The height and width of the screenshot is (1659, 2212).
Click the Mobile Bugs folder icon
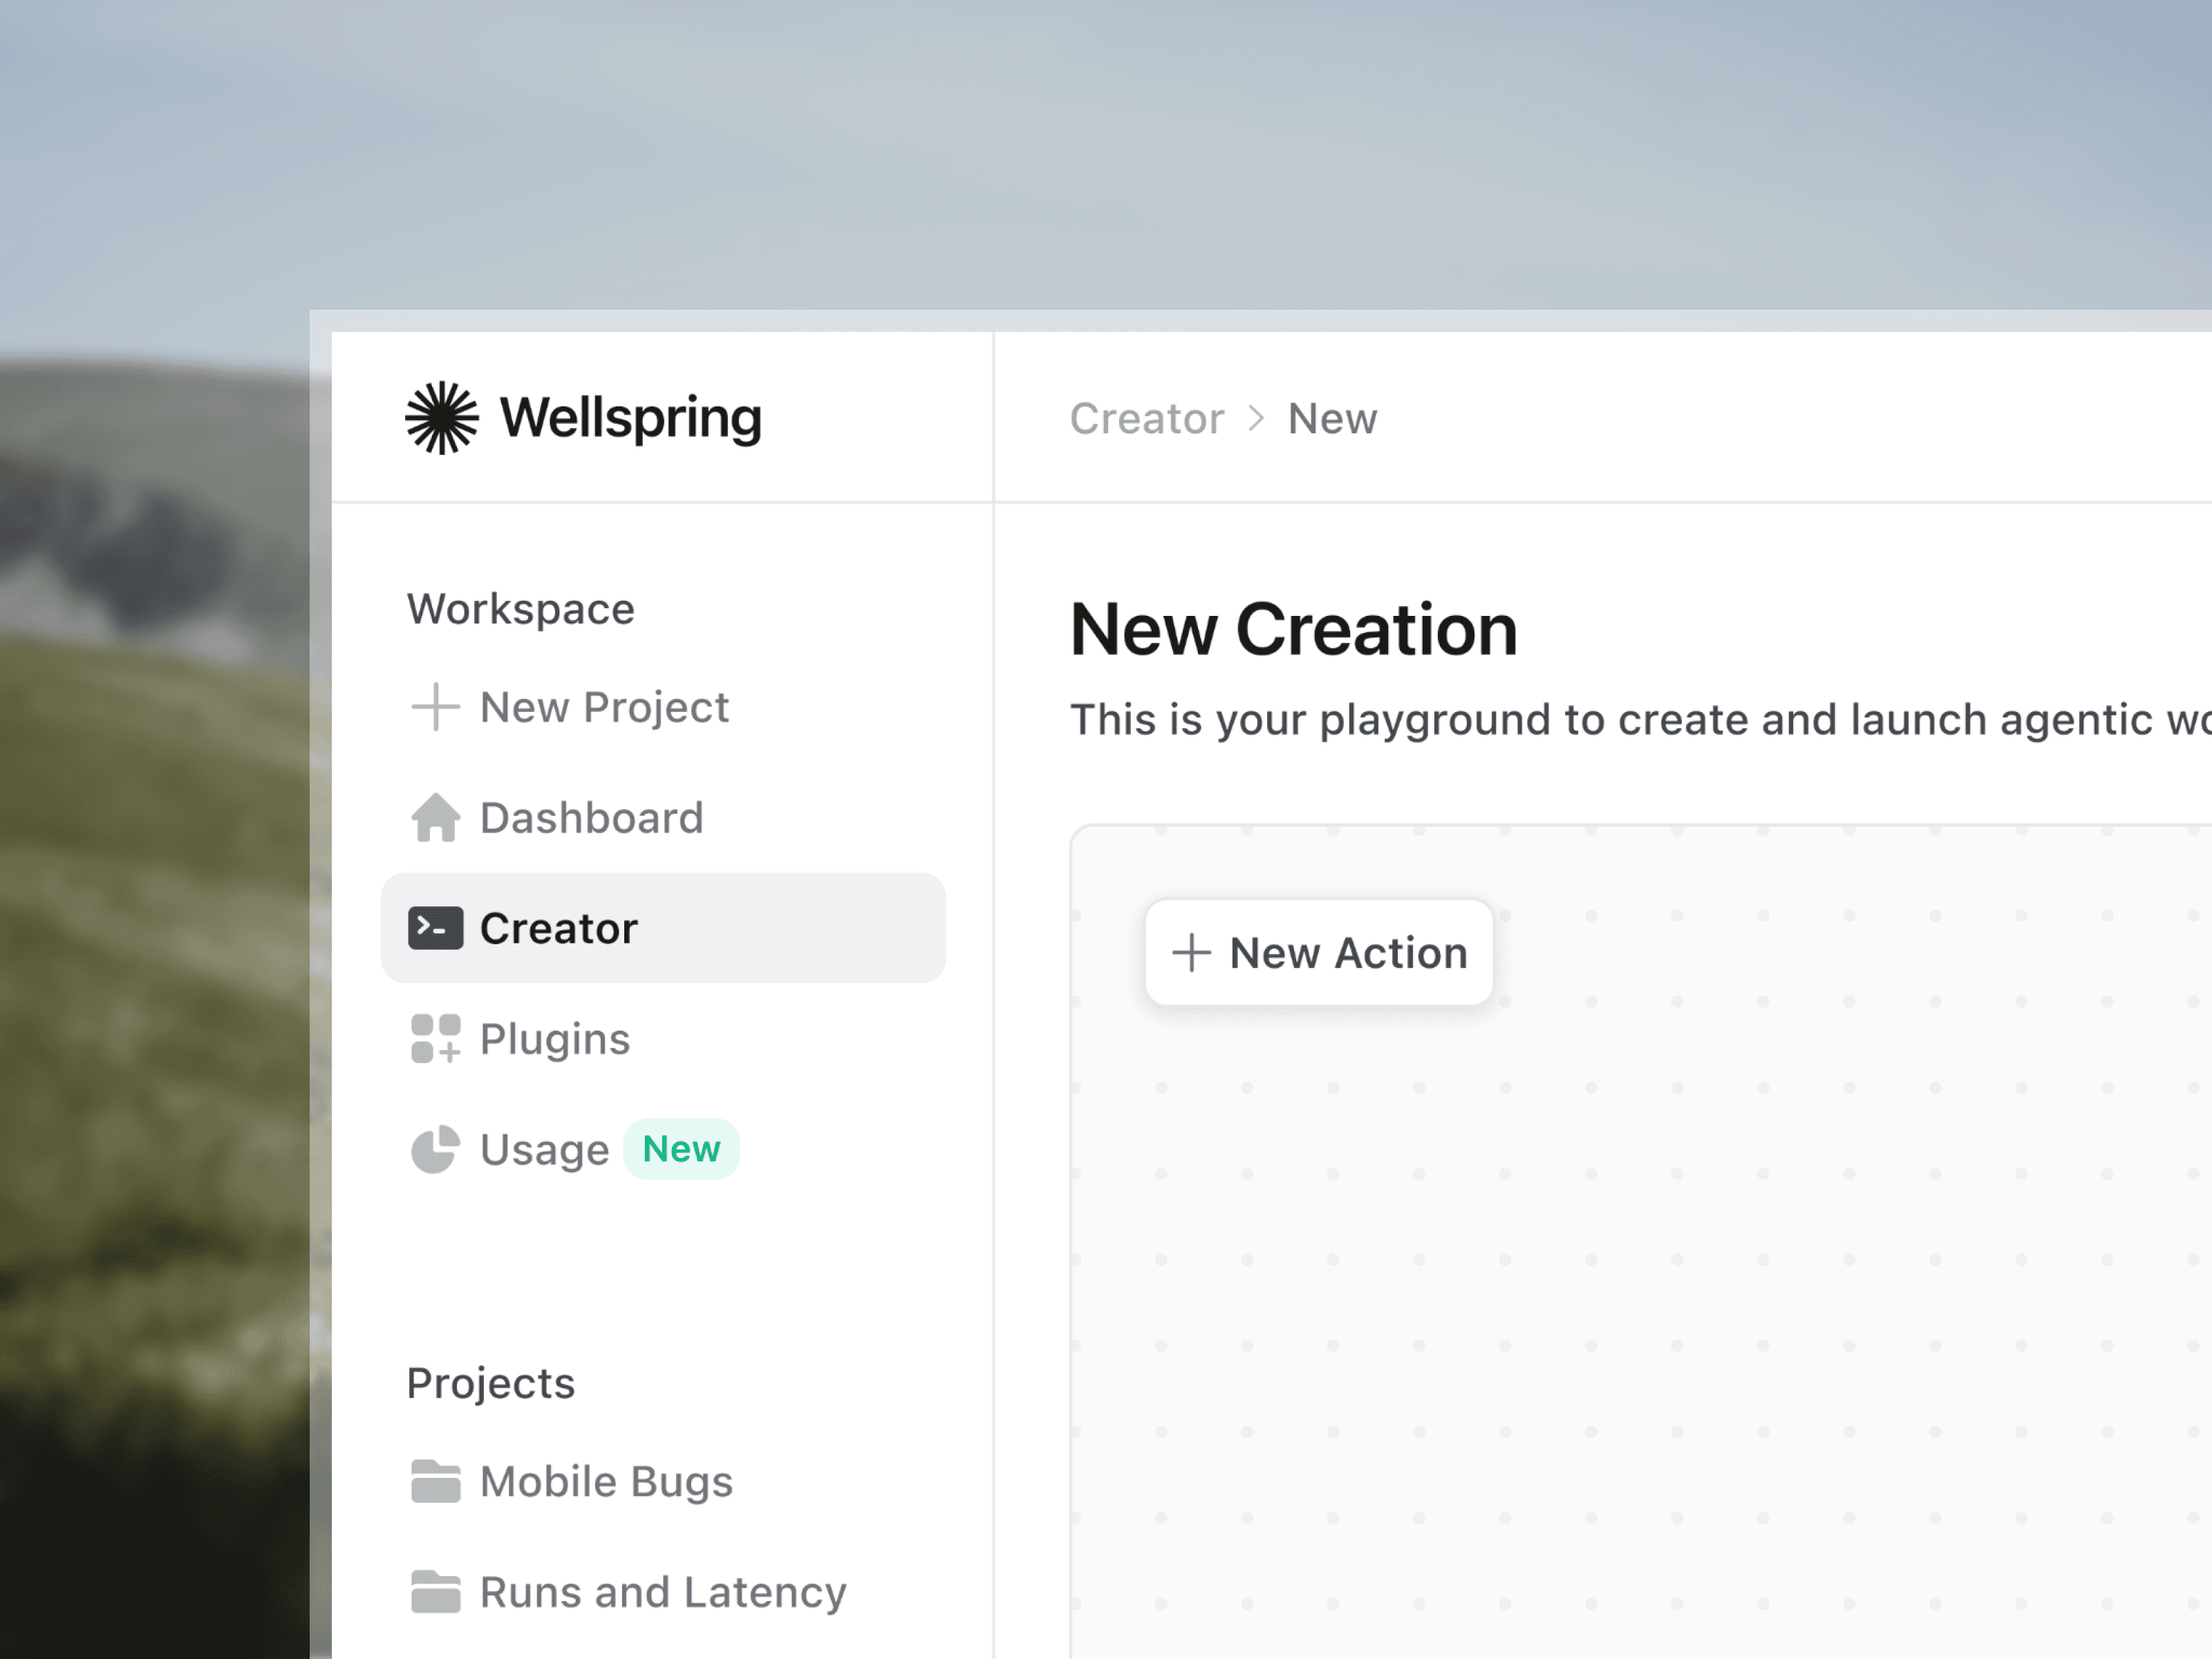tap(436, 1481)
